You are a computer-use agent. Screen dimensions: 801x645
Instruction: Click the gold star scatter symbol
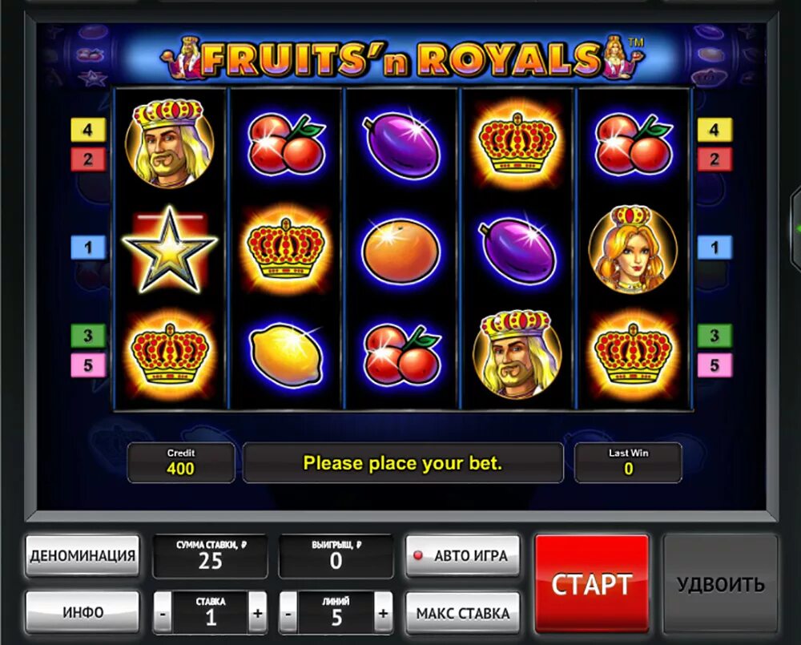(x=170, y=249)
